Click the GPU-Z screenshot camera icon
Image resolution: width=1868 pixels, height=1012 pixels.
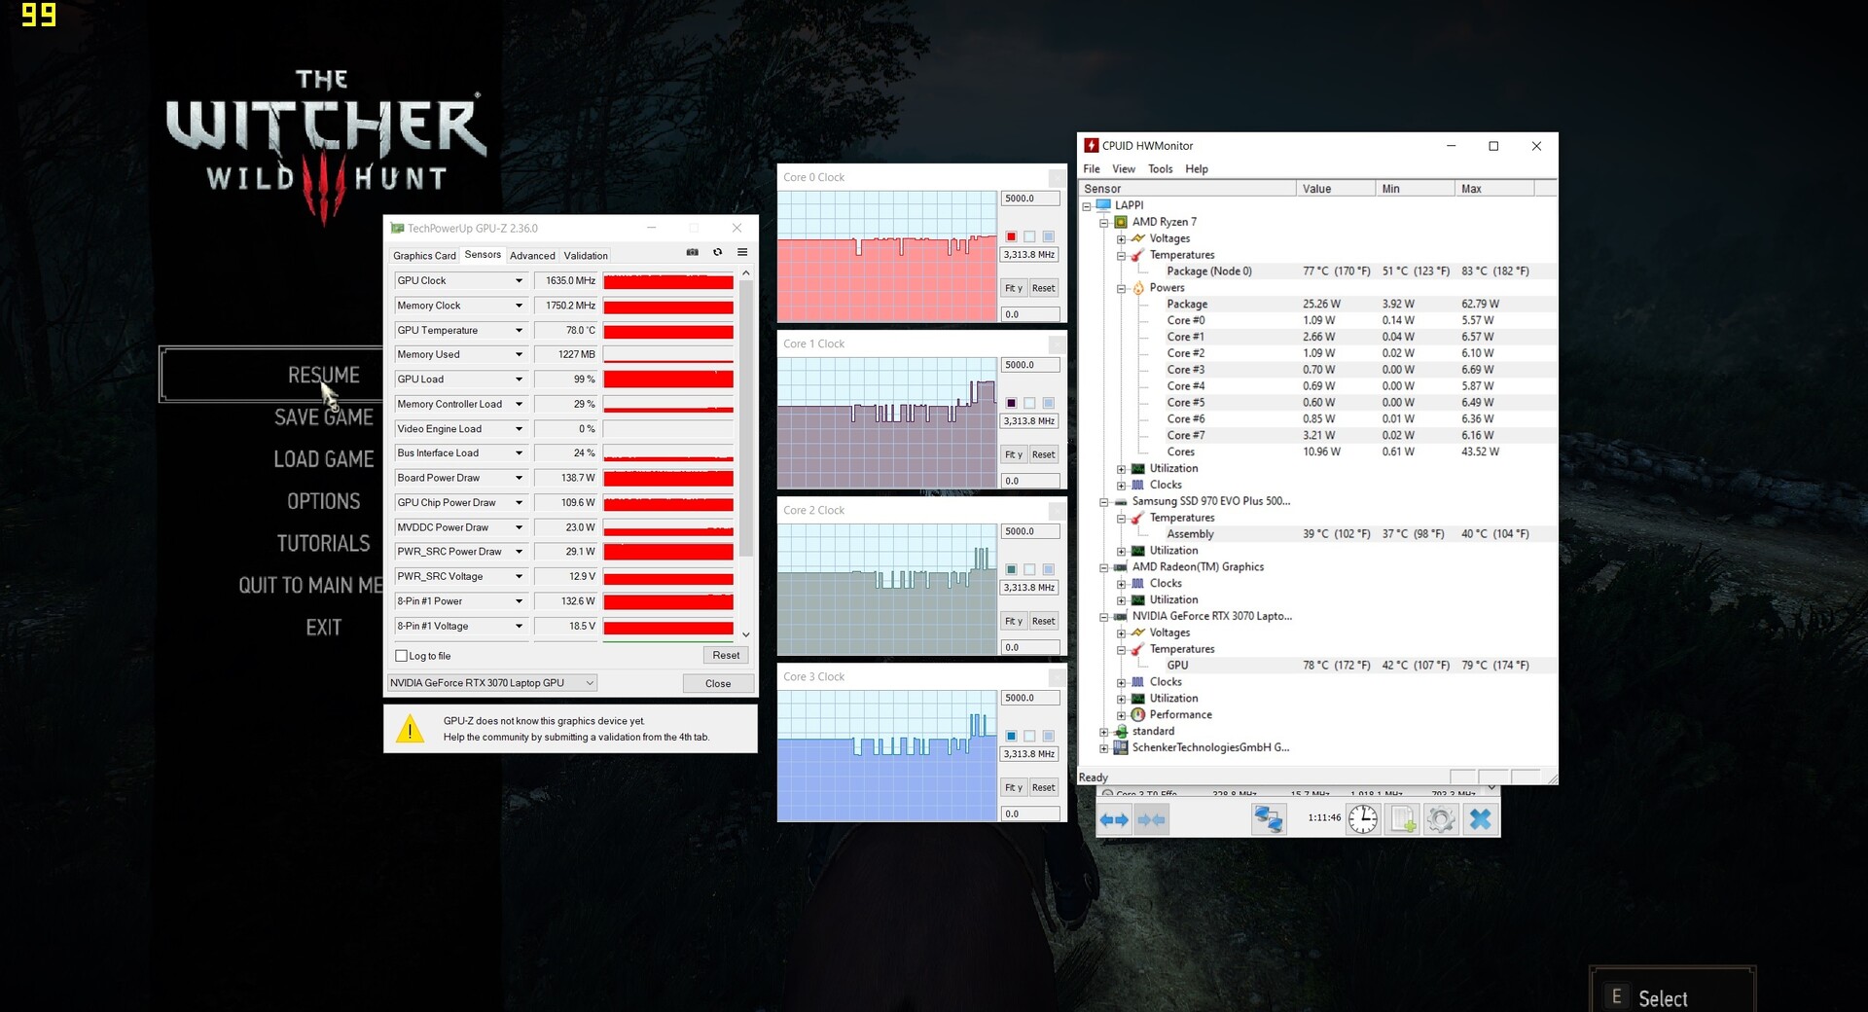692,253
